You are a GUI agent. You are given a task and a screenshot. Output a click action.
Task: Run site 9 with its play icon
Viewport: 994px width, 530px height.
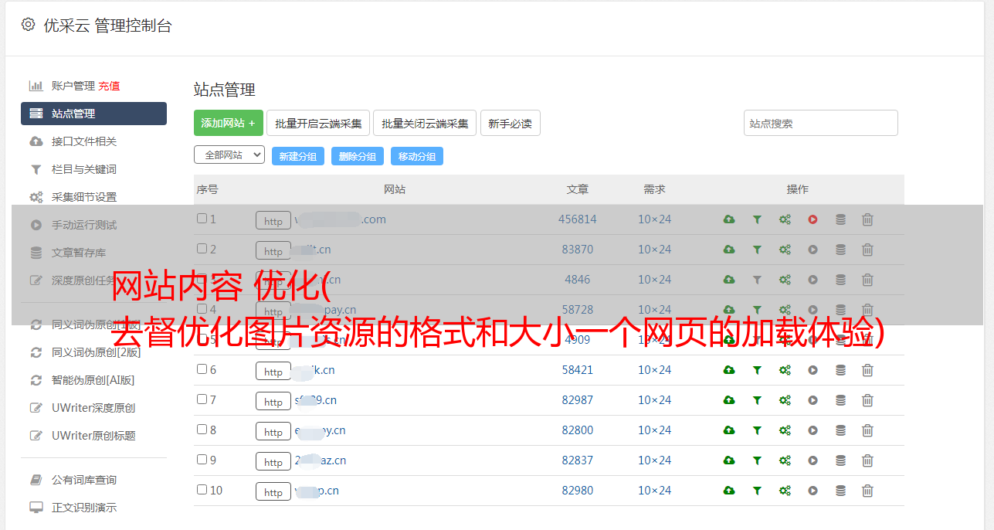[813, 460]
